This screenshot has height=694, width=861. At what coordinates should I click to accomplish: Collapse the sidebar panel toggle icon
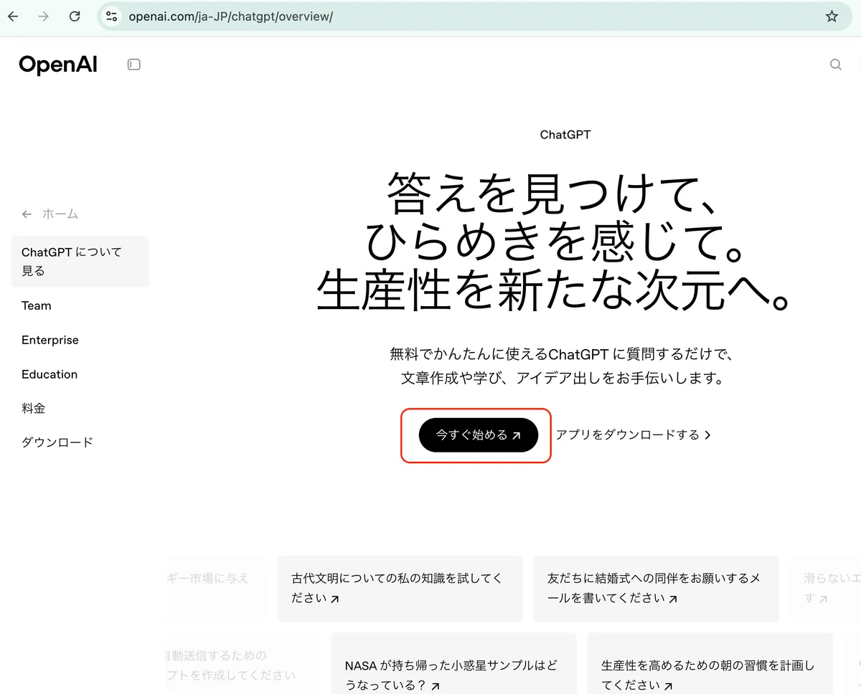pyautogui.click(x=134, y=65)
